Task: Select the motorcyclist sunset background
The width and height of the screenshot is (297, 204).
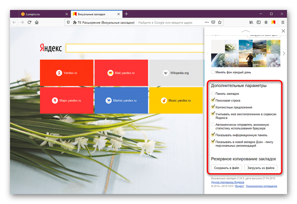Action: click(246, 60)
